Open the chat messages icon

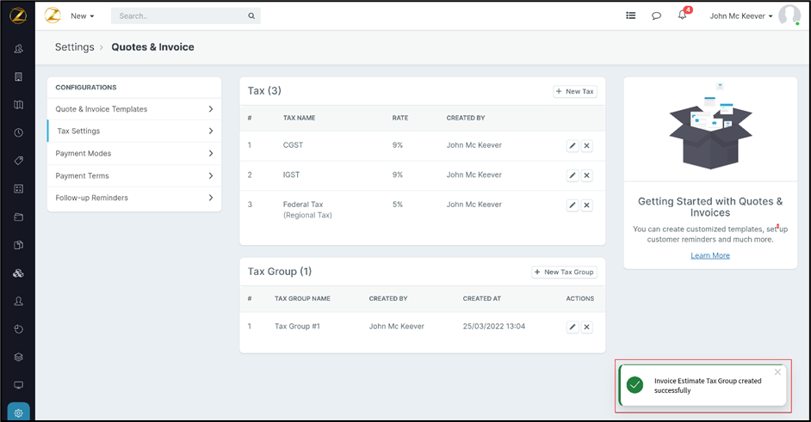(x=656, y=15)
